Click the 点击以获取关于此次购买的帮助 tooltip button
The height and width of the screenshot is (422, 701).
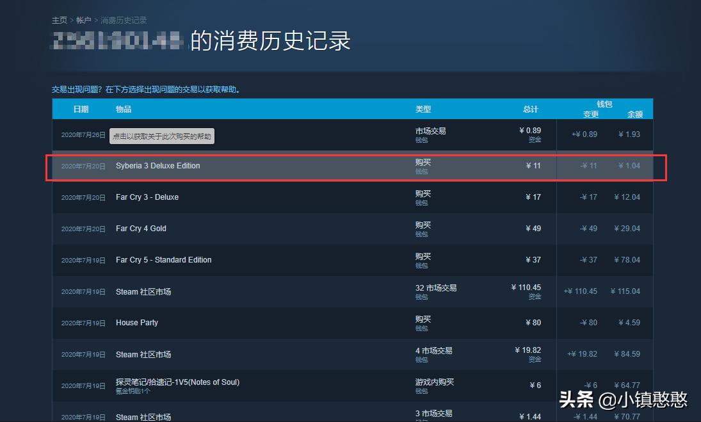click(162, 136)
